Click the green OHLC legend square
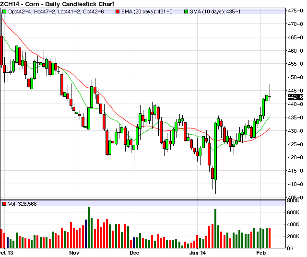The width and height of the screenshot is (307, 257). (4, 12)
